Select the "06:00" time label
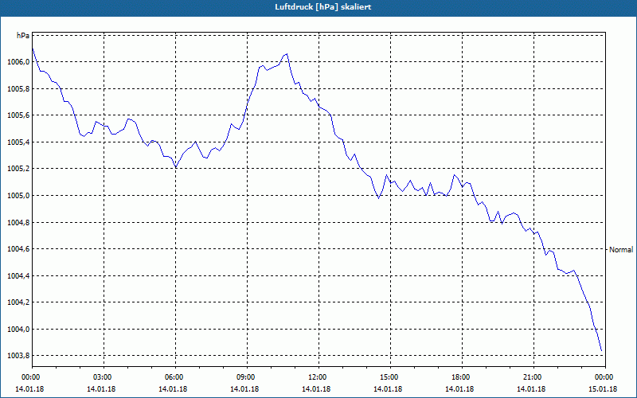 175,377
